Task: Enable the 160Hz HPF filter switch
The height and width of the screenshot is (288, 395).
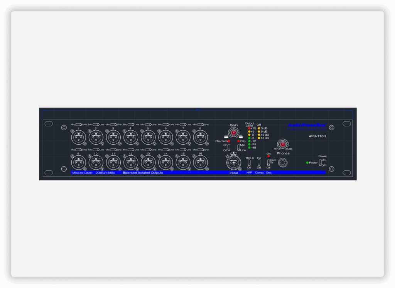Action: (249, 163)
